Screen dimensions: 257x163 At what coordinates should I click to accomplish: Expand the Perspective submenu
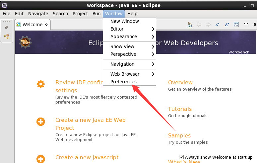[x=129, y=54]
